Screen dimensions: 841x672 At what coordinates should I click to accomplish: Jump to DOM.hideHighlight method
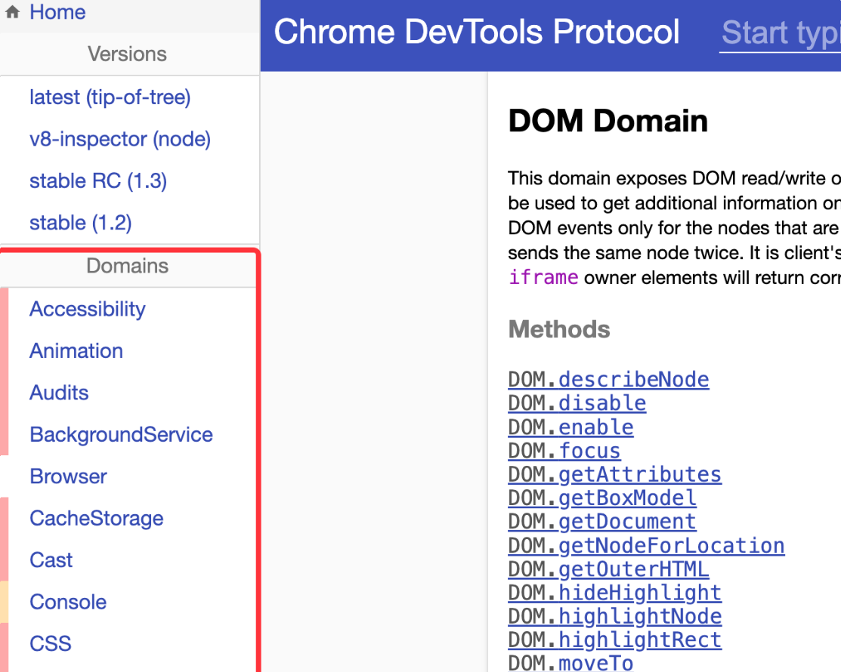[x=614, y=593]
